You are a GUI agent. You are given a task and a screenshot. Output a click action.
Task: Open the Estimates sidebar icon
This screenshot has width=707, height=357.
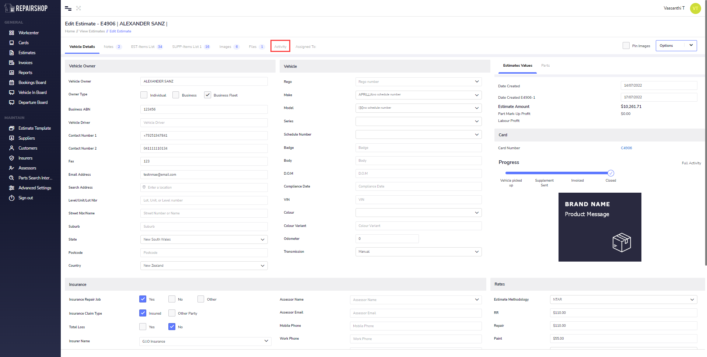pos(11,53)
